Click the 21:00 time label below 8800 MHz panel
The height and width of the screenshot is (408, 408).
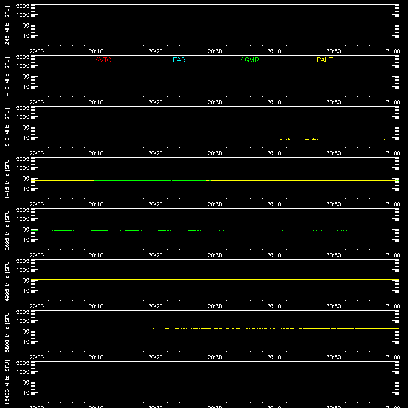click(393, 358)
